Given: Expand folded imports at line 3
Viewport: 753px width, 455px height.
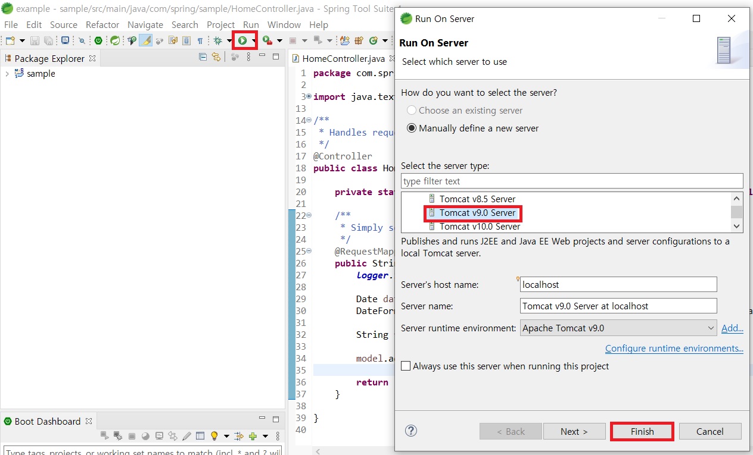Looking at the screenshot, I should click(x=309, y=96).
